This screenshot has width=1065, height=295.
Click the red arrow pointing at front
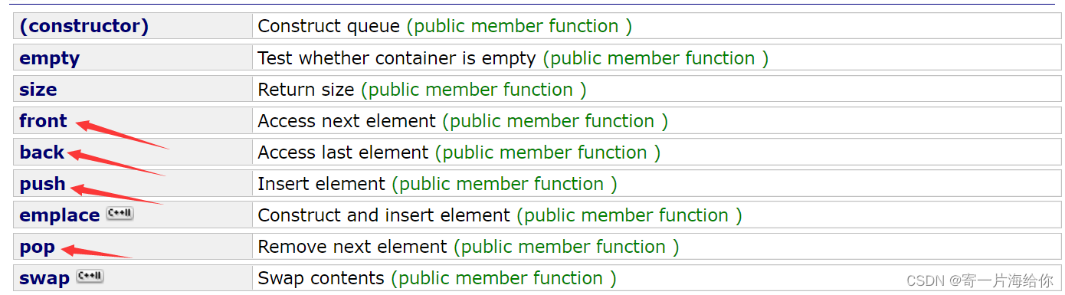[123, 133]
